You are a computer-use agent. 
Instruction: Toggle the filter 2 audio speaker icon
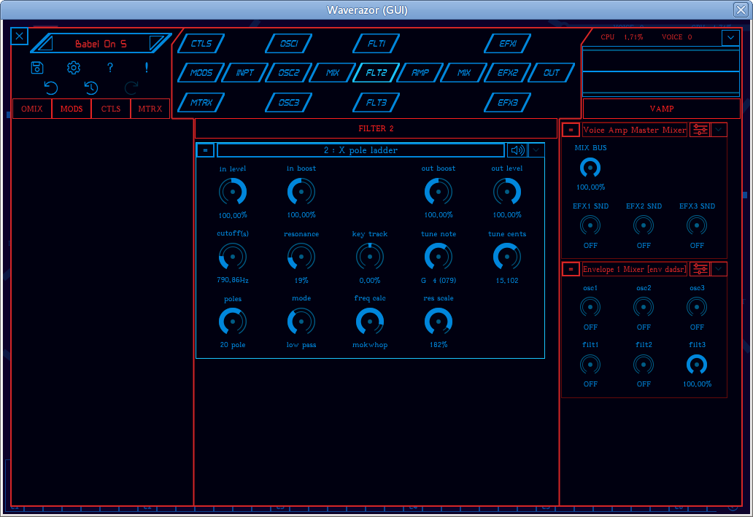click(x=517, y=150)
